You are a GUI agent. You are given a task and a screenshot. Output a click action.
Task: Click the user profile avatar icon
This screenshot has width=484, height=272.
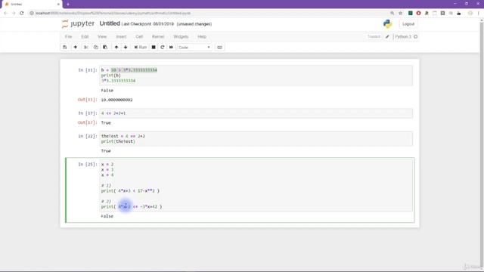click(x=470, y=13)
